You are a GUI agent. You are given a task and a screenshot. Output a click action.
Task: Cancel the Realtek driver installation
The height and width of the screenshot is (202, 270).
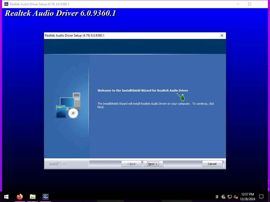click(x=212, y=164)
